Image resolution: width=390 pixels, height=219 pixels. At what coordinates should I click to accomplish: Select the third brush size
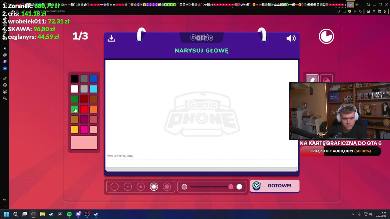pos(141,187)
